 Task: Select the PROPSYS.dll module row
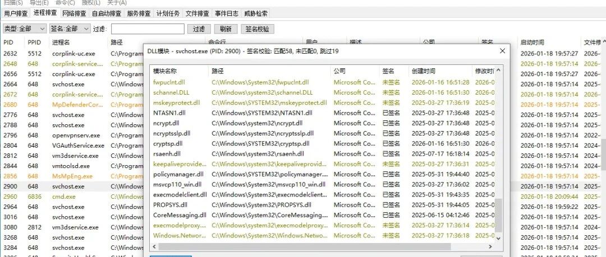323,205
